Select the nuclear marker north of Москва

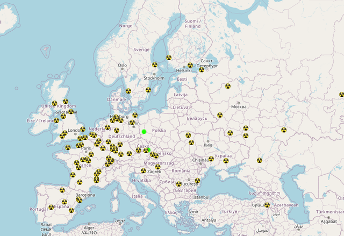pos(228,86)
